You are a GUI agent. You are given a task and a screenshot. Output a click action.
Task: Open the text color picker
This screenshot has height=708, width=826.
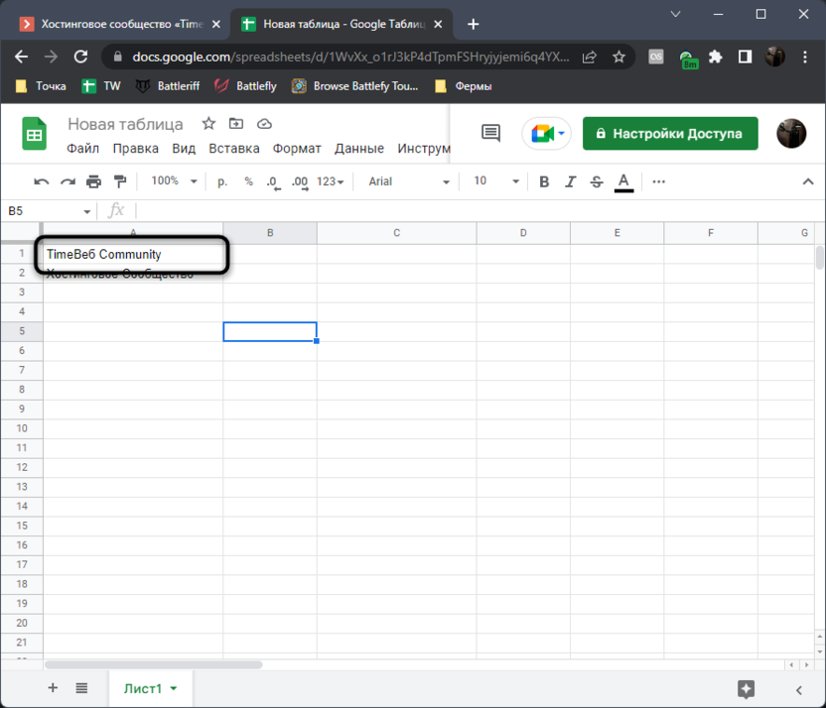click(x=623, y=181)
